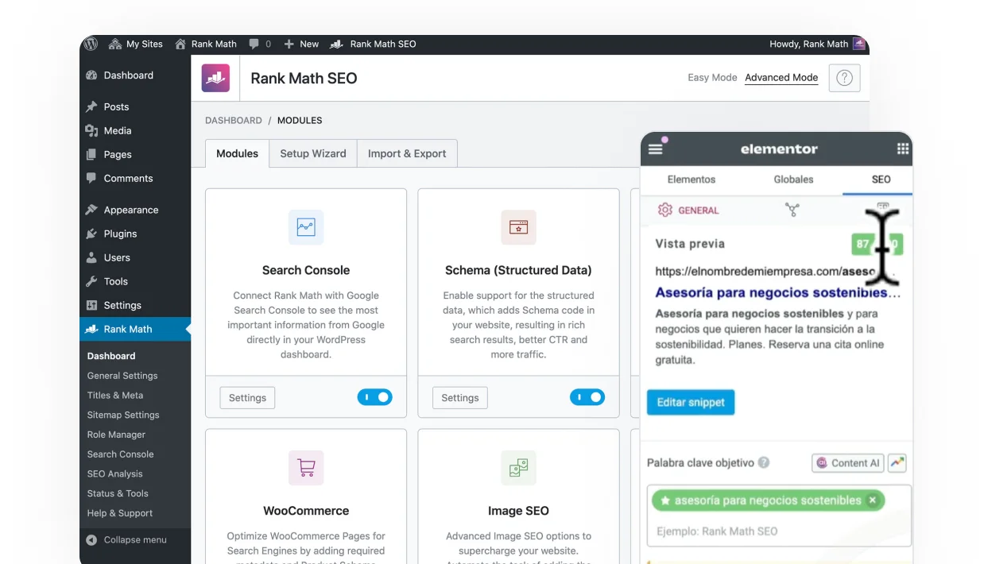Open Elementor widgets grid icon
Image resolution: width=984 pixels, height=564 pixels.
point(903,149)
